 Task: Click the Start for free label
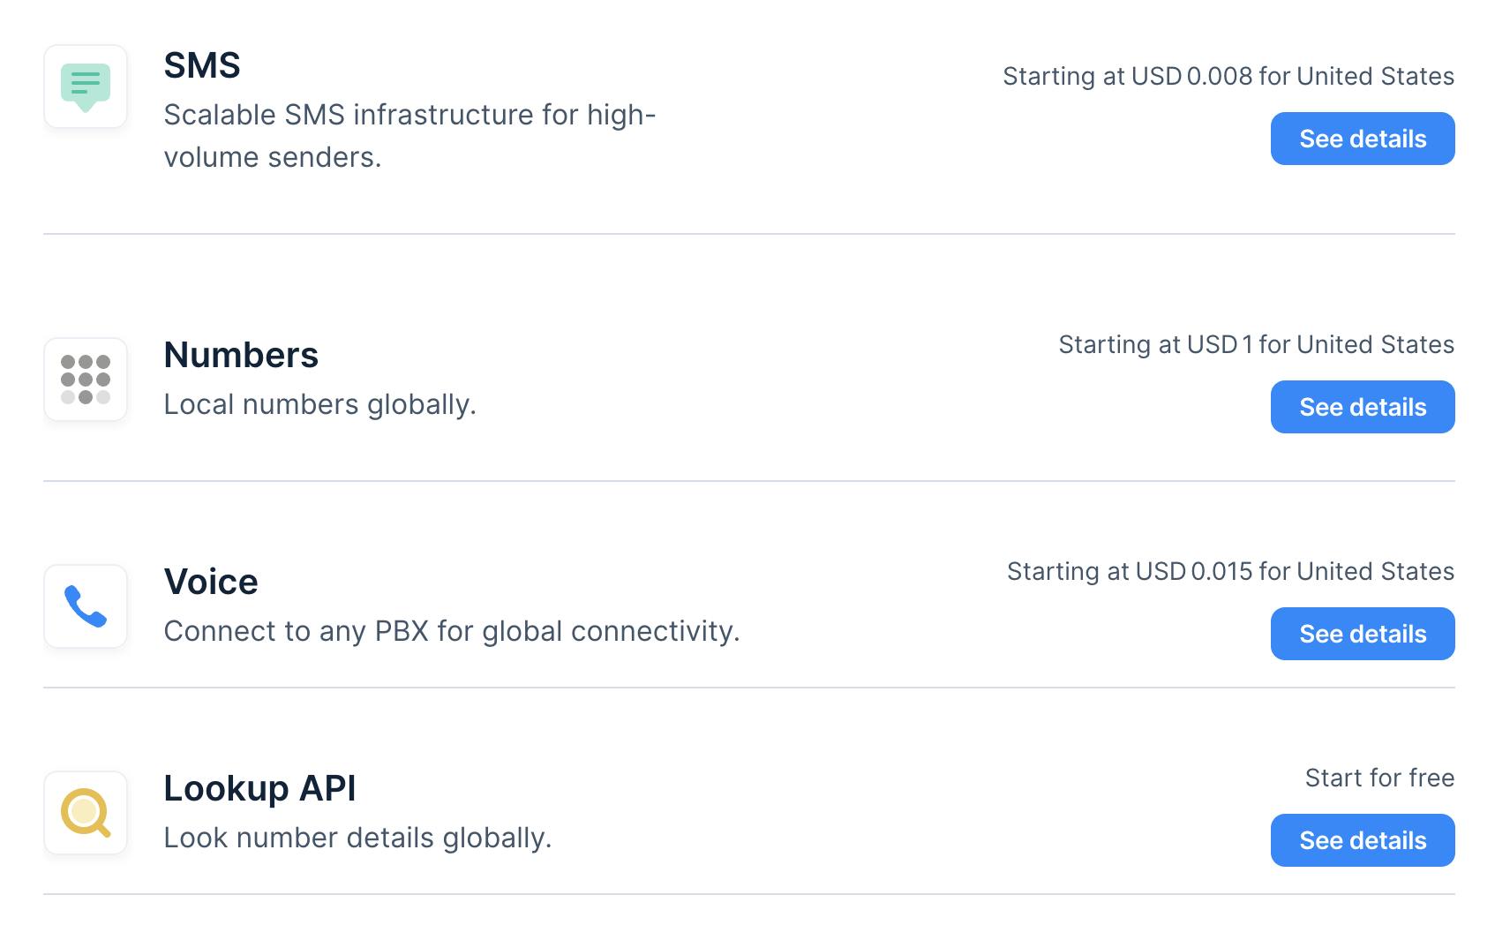[1379, 778]
